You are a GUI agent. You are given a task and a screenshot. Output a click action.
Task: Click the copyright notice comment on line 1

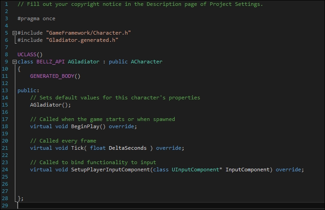point(140,4)
